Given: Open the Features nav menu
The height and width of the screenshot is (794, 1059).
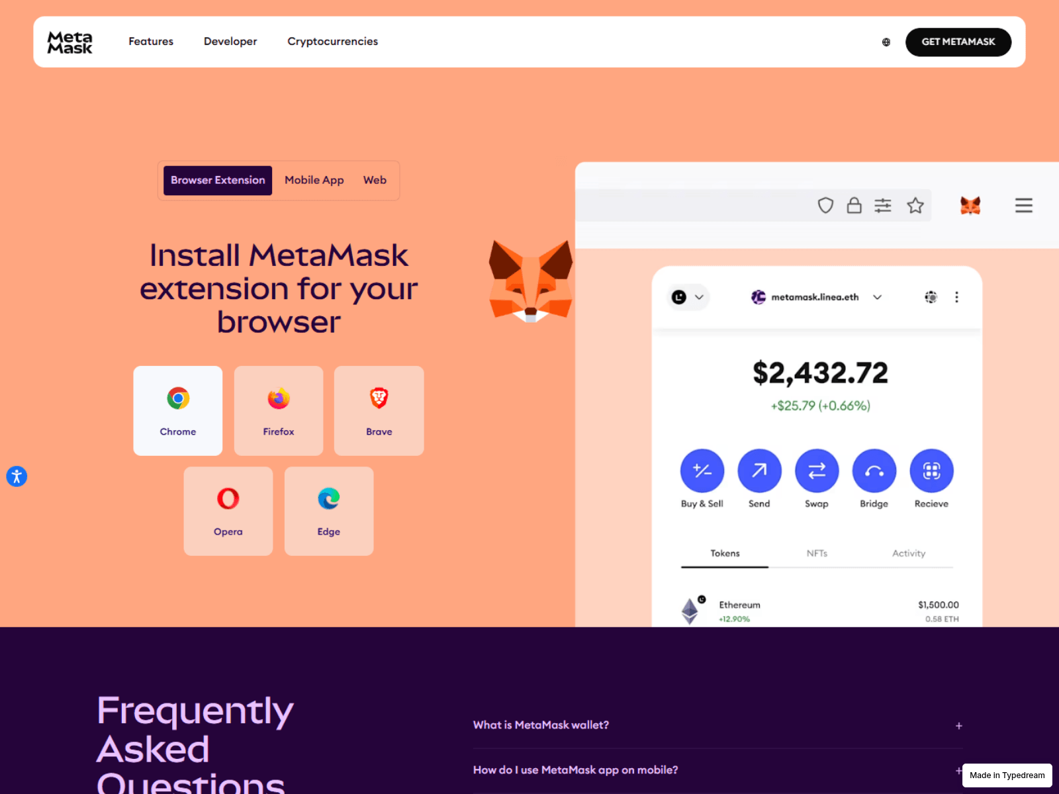Looking at the screenshot, I should tap(151, 42).
